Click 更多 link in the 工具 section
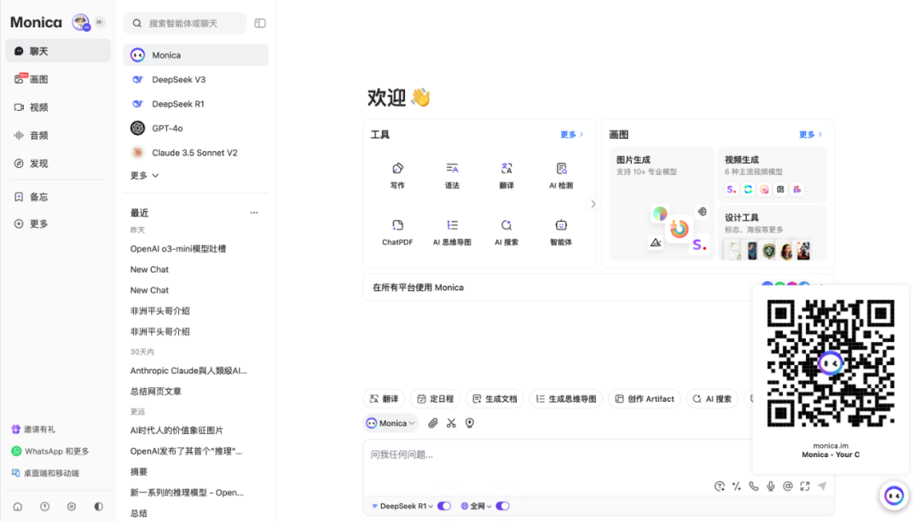The height and width of the screenshot is (522, 921). point(571,135)
